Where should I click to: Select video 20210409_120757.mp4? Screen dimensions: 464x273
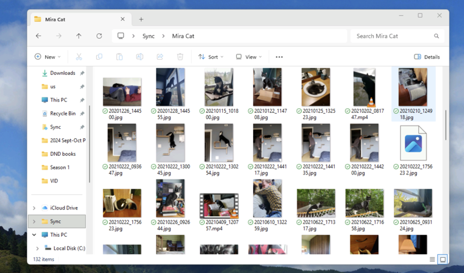[x=219, y=205]
